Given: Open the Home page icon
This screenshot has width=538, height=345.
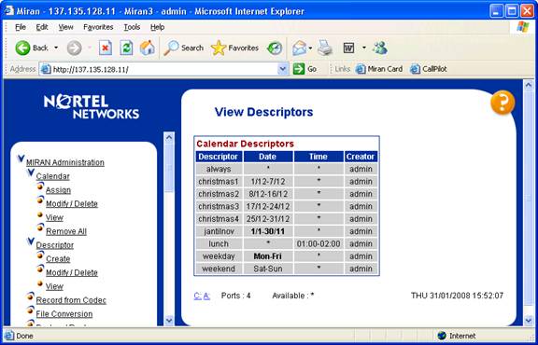Looking at the screenshot, I should [x=148, y=48].
